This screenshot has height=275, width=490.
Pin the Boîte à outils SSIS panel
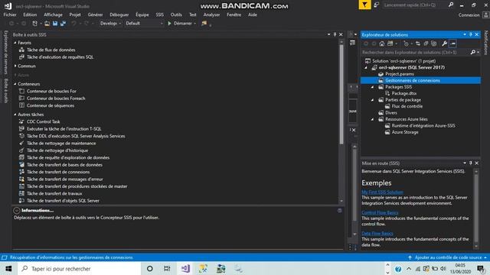[x=335, y=34]
